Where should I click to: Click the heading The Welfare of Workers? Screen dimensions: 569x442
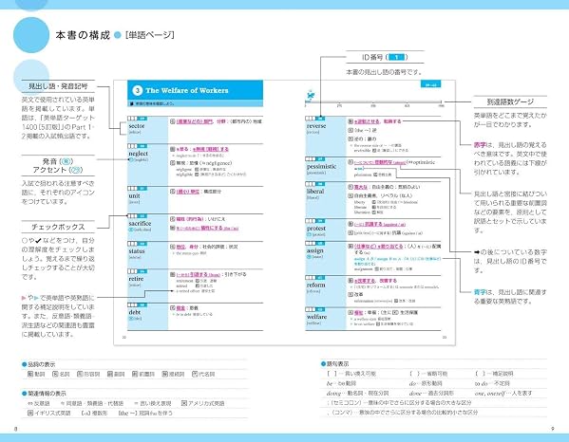[187, 90]
